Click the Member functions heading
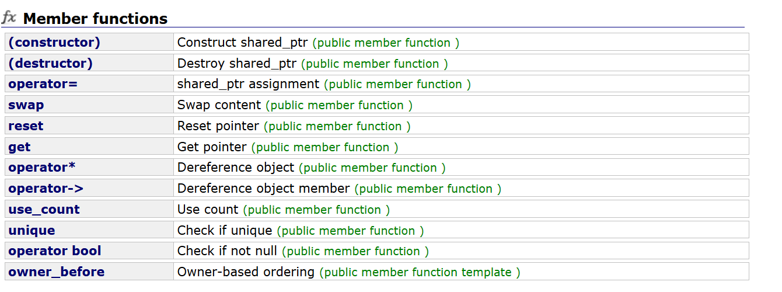Viewport: 782px width, 292px height. point(95,19)
